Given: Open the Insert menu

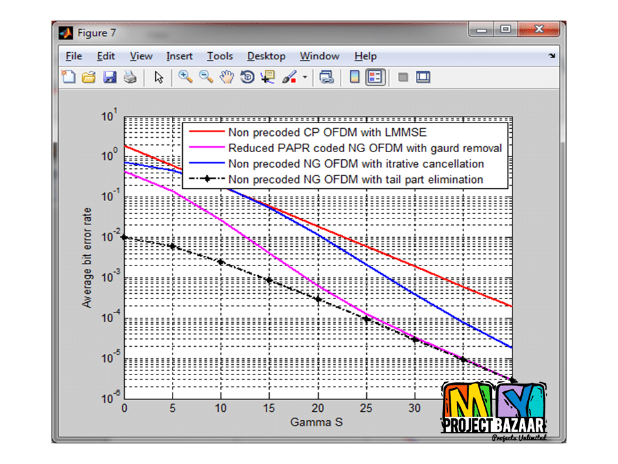Looking at the screenshot, I should (179, 56).
